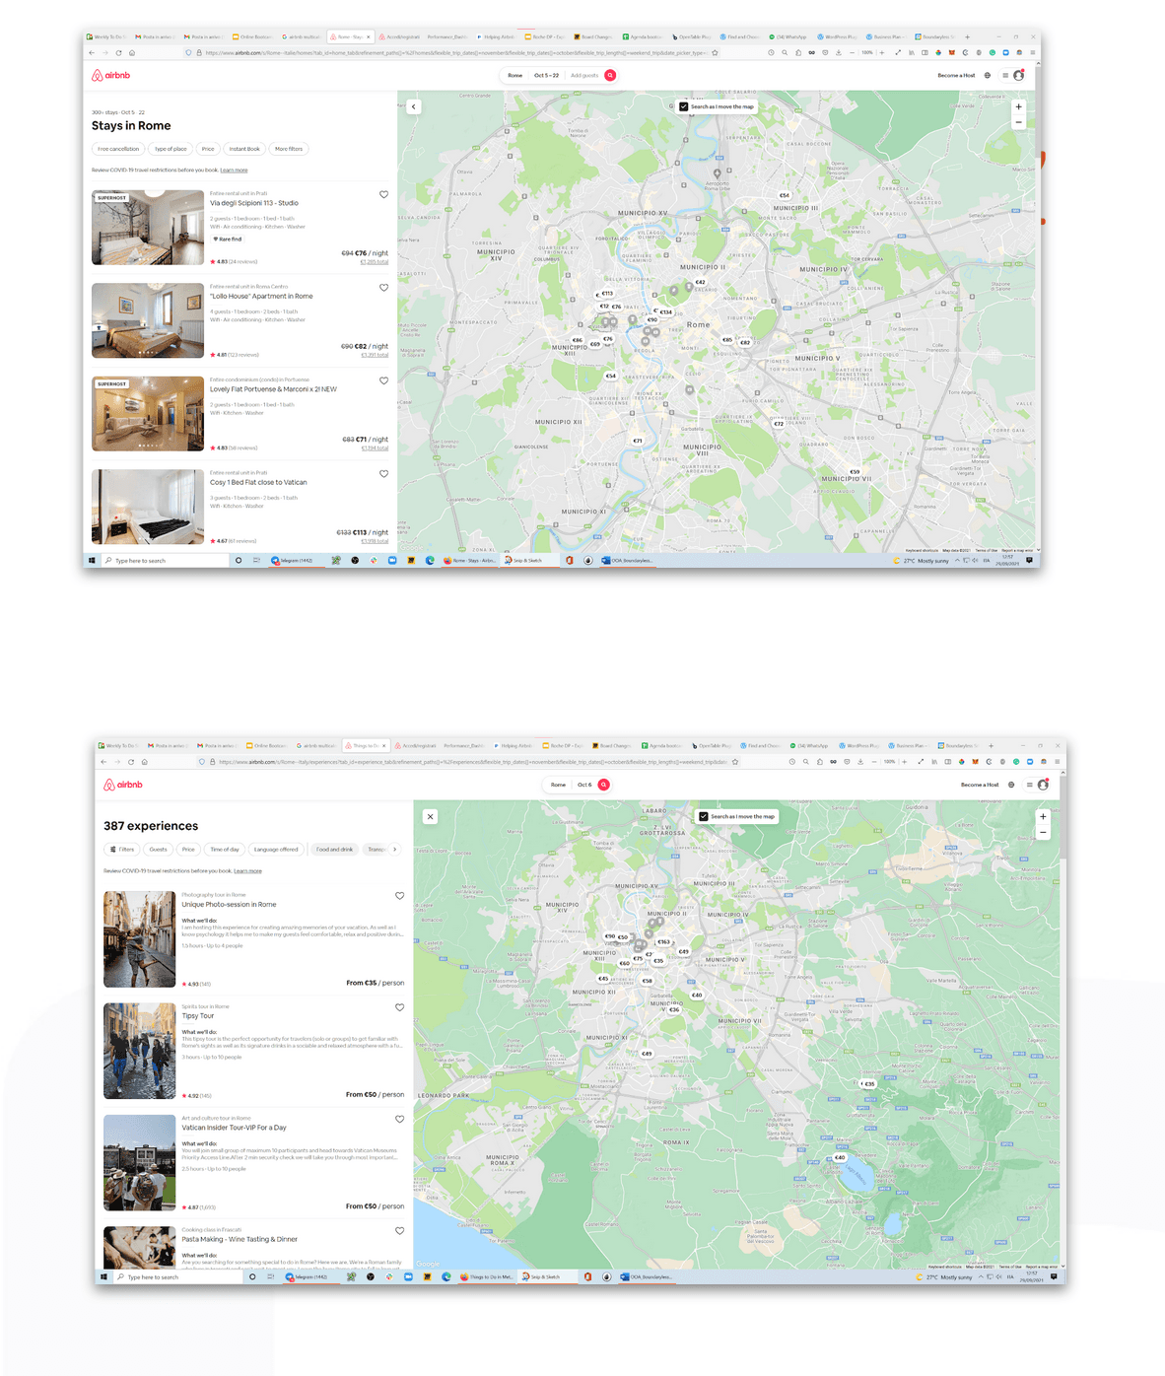This screenshot has width=1165, height=1376.
Task: Click the Oct 6 date in experiences search bar
Action: click(584, 785)
